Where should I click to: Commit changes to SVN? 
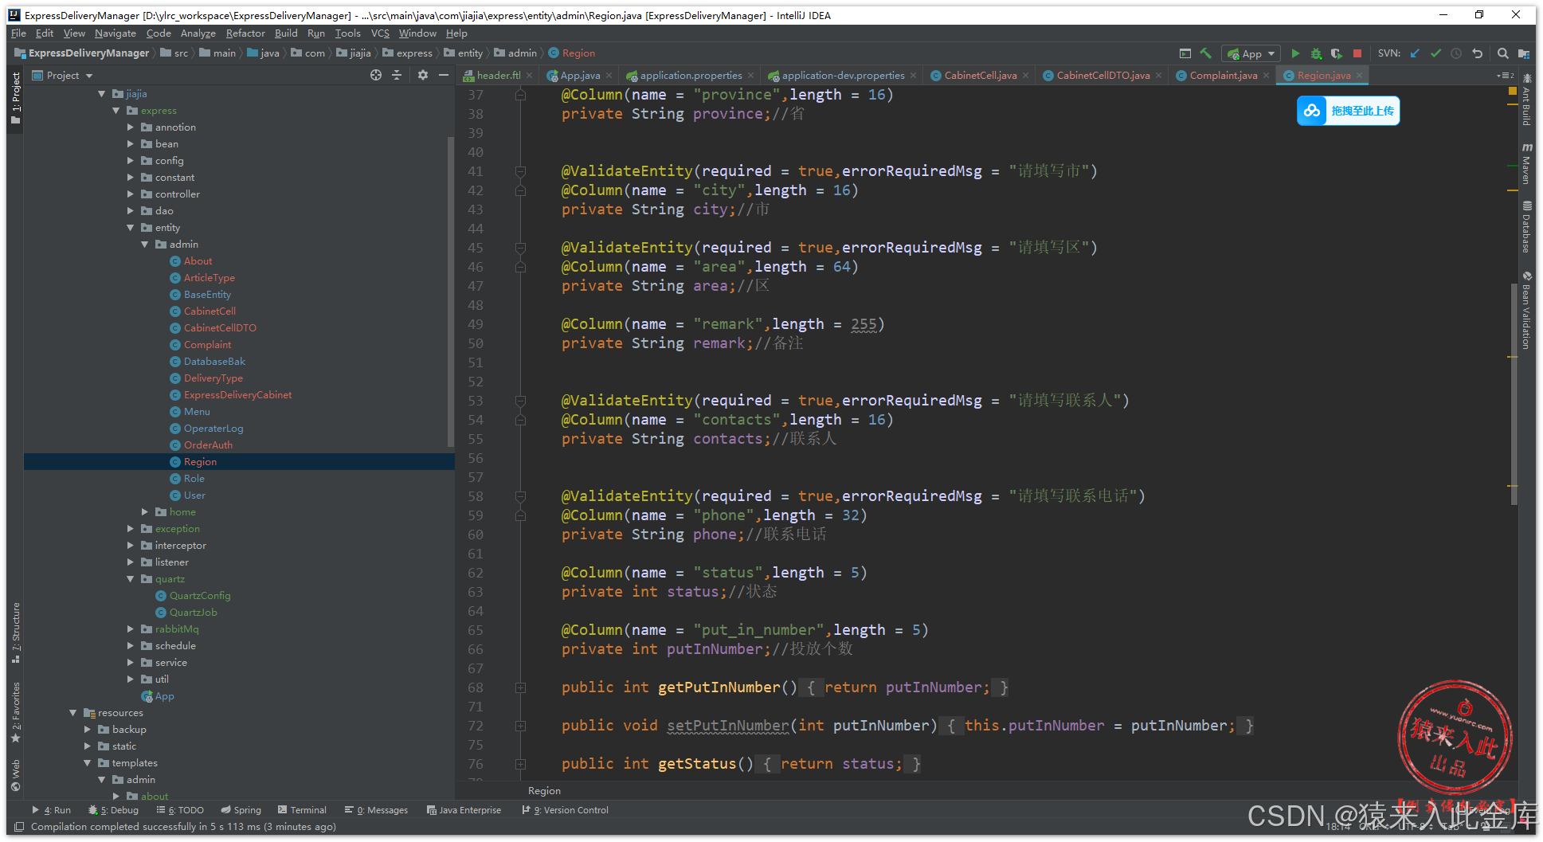tap(1435, 53)
